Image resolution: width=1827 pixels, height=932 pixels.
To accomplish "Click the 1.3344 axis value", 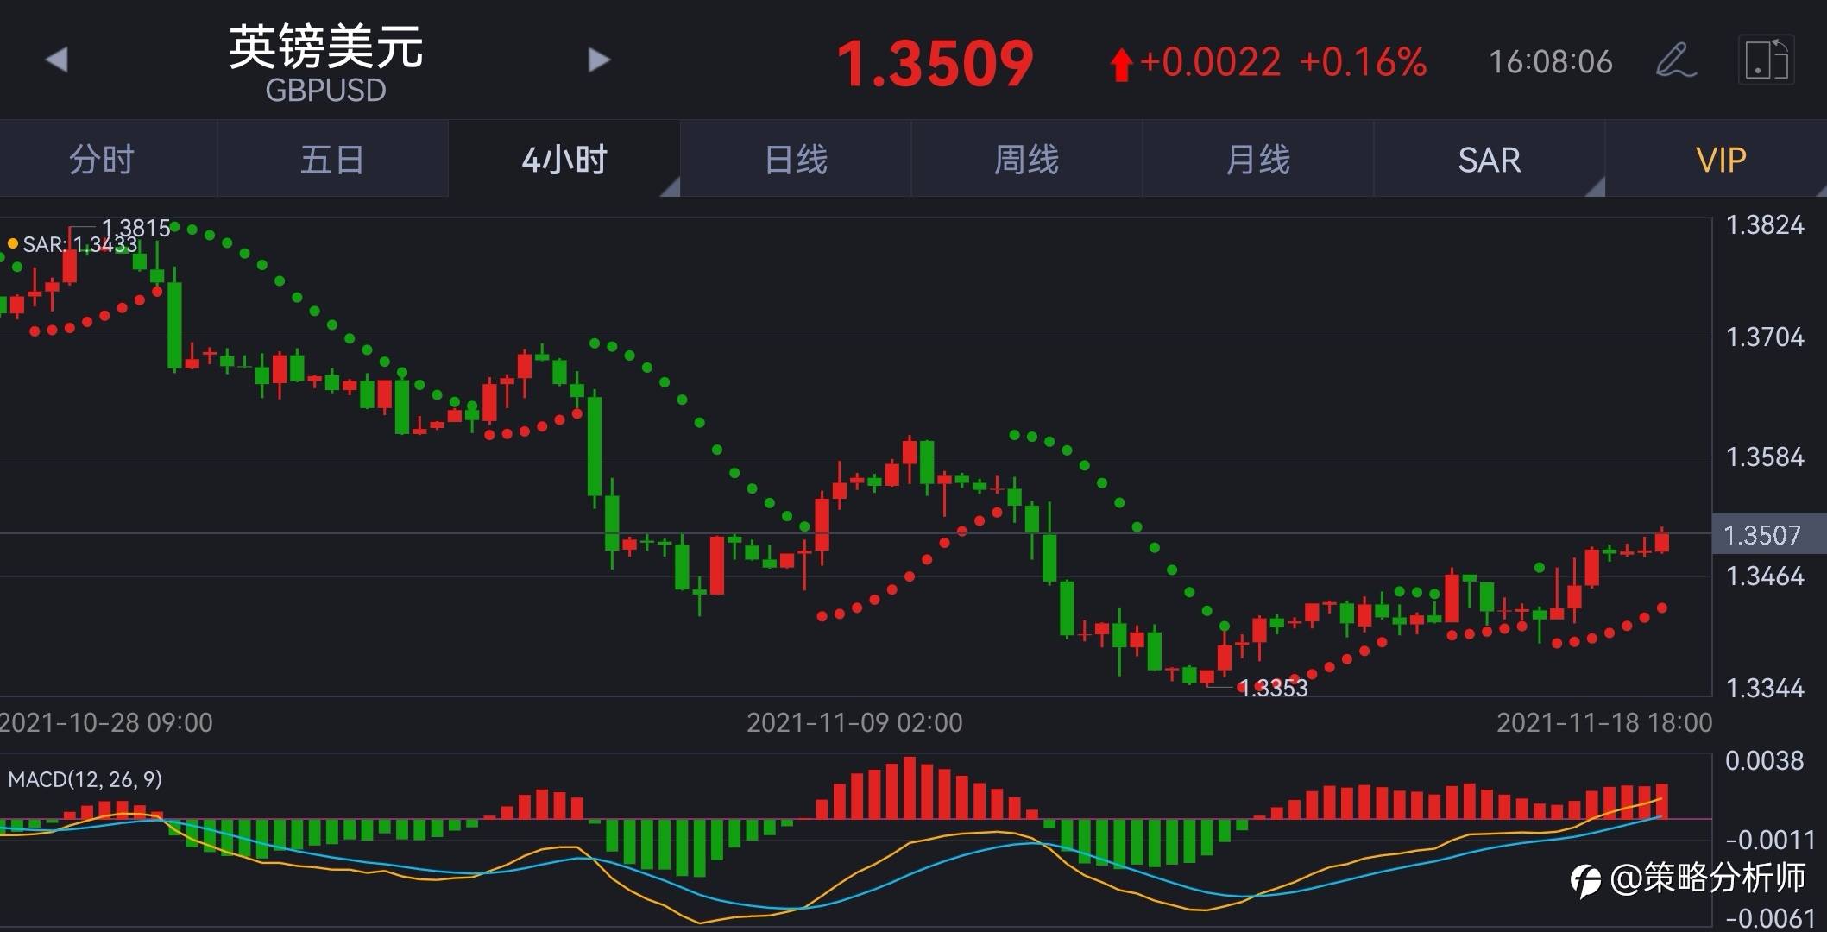I will [1765, 688].
